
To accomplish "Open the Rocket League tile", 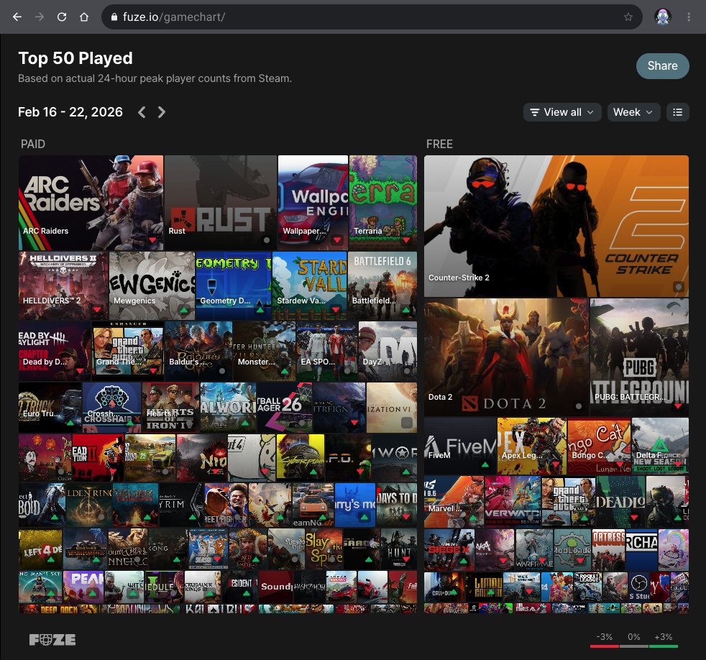I will [x=587, y=587].
